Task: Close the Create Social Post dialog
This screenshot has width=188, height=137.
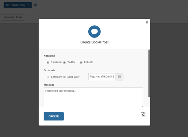Action: pos(147,23)
